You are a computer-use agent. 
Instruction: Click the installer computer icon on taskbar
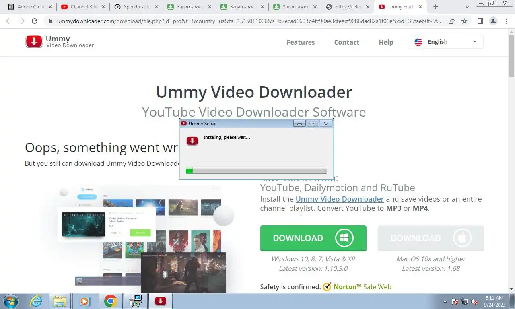click(135, 301)
